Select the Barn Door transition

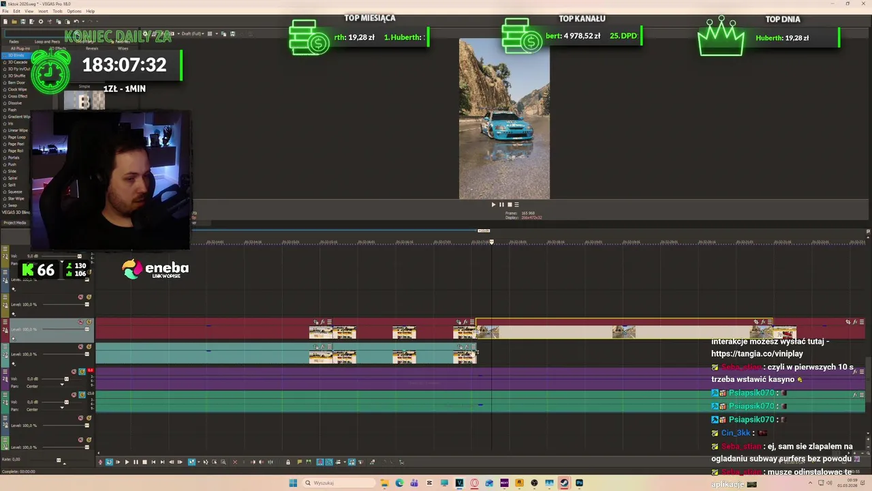pos(16,83)
